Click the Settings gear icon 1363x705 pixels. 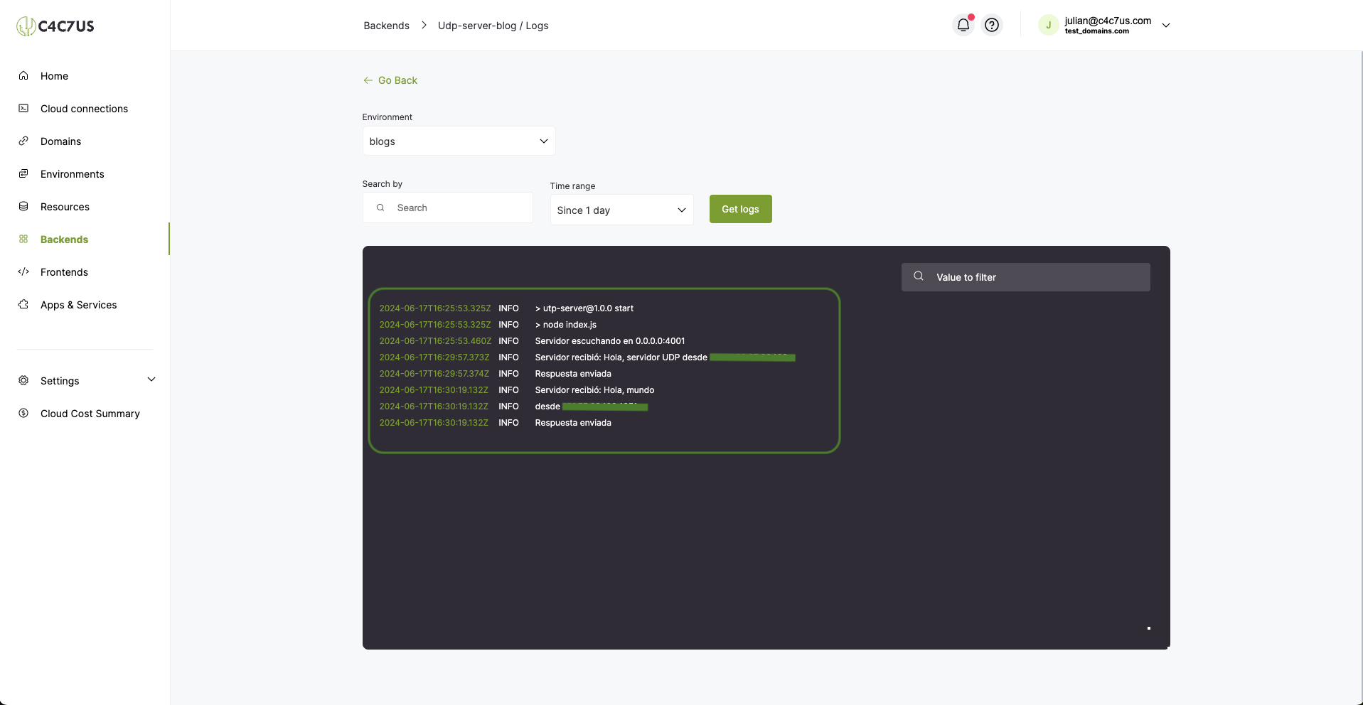23,380
